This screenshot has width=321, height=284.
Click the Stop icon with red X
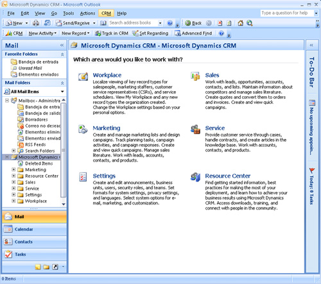(220, 23)
